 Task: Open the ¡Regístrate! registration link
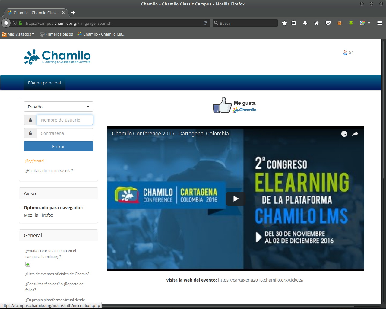(x=34, y=161)
